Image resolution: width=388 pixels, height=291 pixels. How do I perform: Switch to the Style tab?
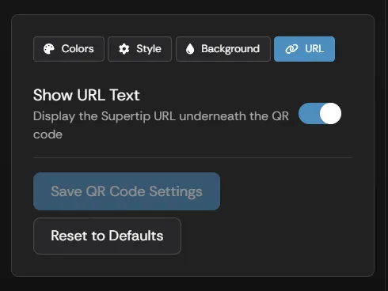[139, 49]
